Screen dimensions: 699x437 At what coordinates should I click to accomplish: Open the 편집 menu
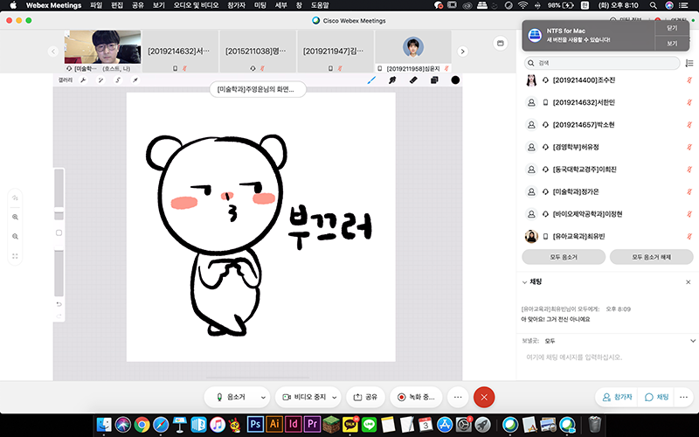click(117, 5)
